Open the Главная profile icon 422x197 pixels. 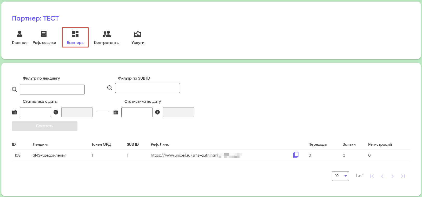(x=19, y=34)
